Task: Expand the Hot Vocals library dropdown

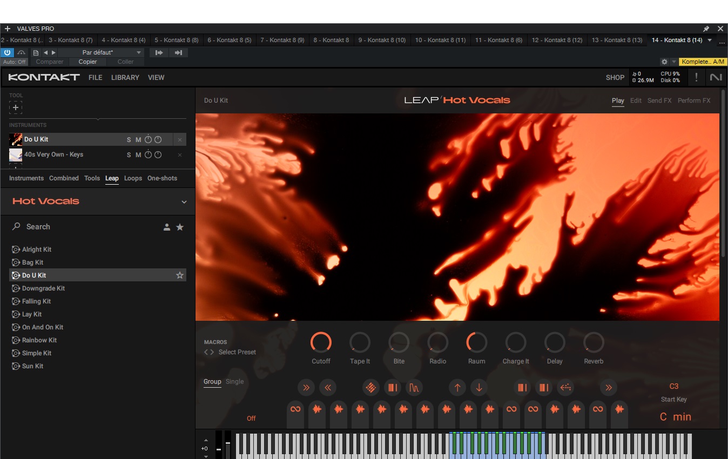Action: pos(184,202)
